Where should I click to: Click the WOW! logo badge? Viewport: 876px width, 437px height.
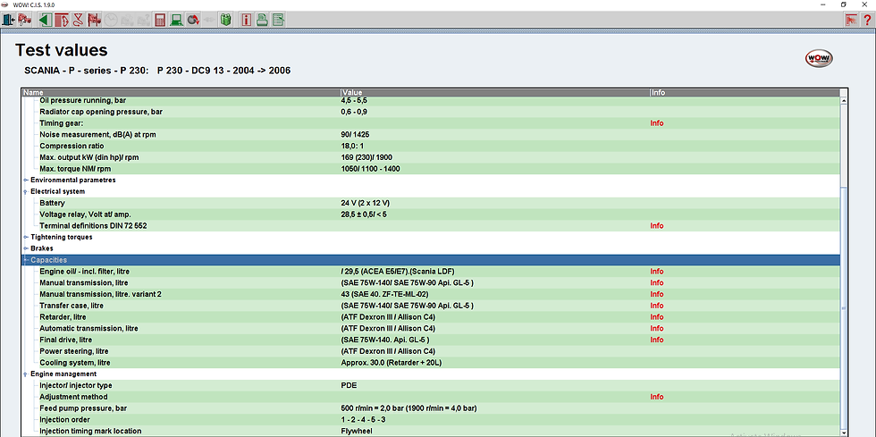pos(819,58)
